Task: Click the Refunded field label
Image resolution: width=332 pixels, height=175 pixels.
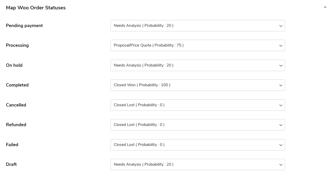Action: tap(16, 125)
